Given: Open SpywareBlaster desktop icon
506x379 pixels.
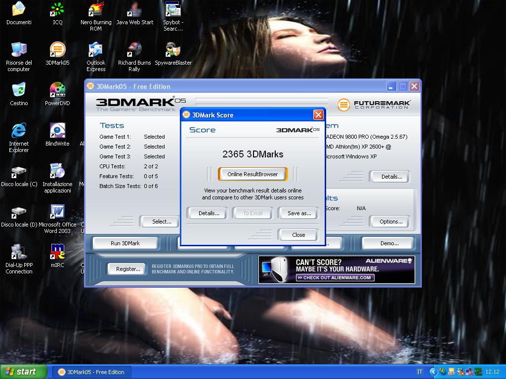Looking at the screenshot, I should click(x=173, y=54).
